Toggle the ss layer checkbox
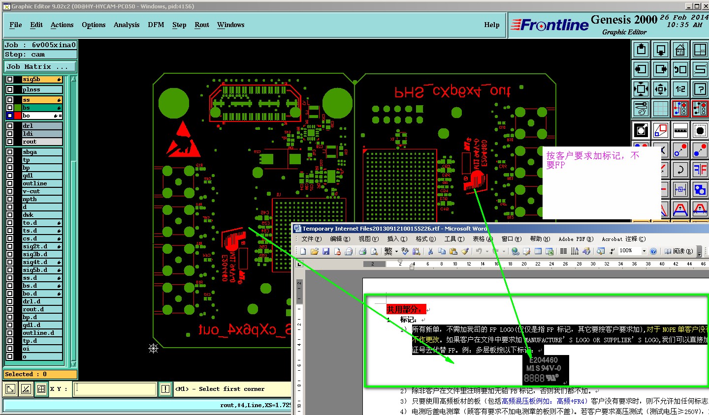This screenshot has height=415, width=709. (10, 100)
